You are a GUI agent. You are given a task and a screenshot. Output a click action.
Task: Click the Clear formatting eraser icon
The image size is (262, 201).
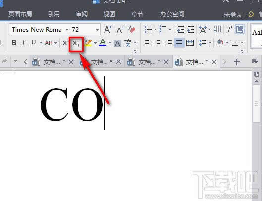tap(132, 29)
